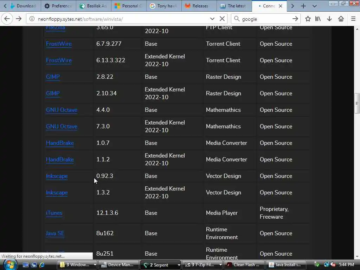Image resolution: width=360 pixels, height=270 pixels.
Task: Switch to the Releases tab
Action: click(x=199, y=6)
